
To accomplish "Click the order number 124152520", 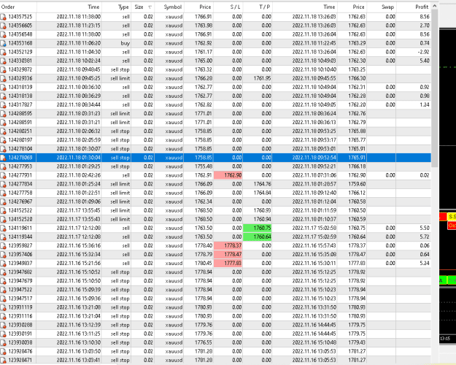I will click(x=20, y=219).
